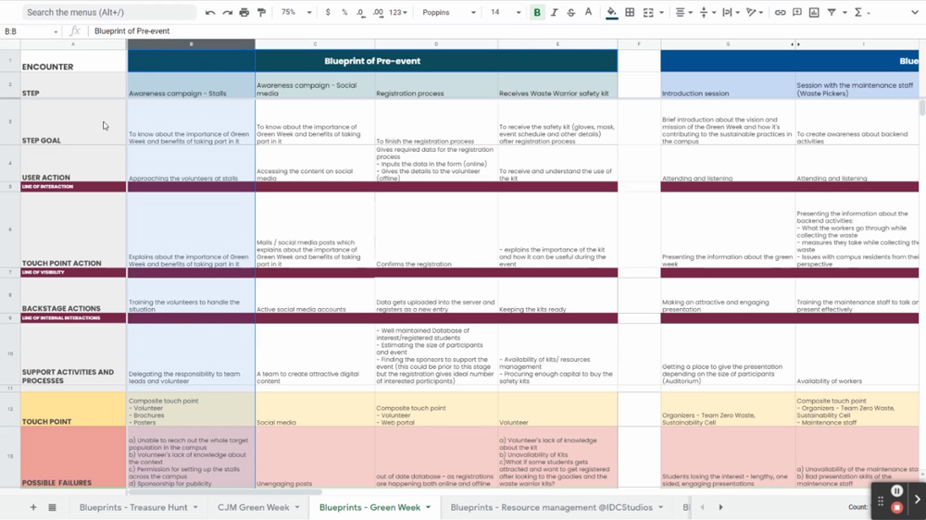Click the Insert link icon

pyautogui.click(x=780, y=12)
